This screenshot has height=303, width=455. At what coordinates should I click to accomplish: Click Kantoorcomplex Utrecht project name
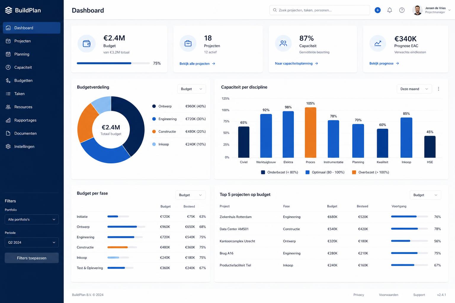point(237,241)
